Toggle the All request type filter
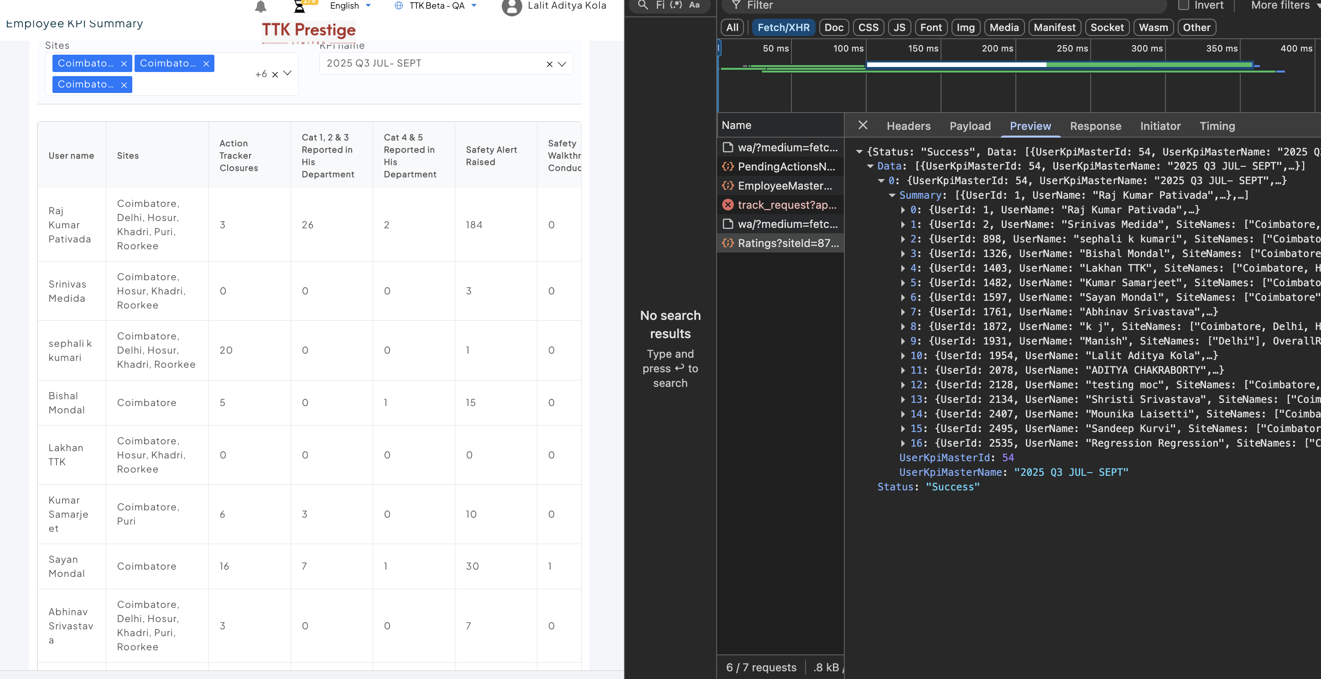 pyautogui.click(x=732, y=28)
